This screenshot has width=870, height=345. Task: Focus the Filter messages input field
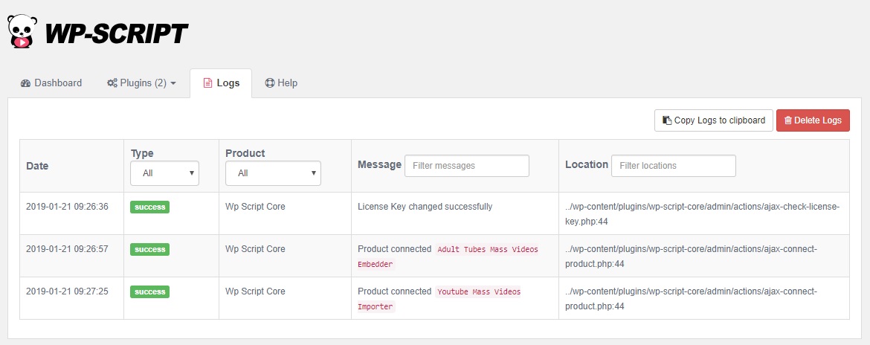466,166
